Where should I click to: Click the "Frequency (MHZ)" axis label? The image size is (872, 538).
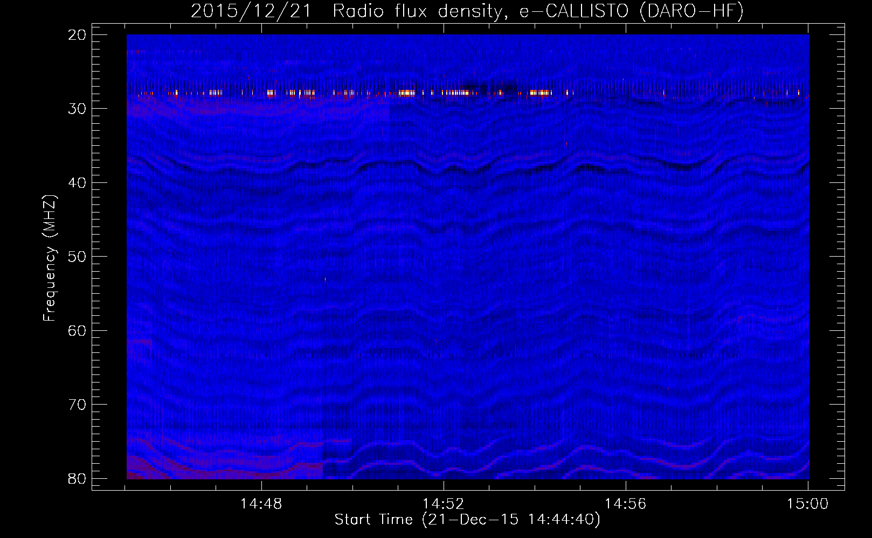tap(50, 258)
